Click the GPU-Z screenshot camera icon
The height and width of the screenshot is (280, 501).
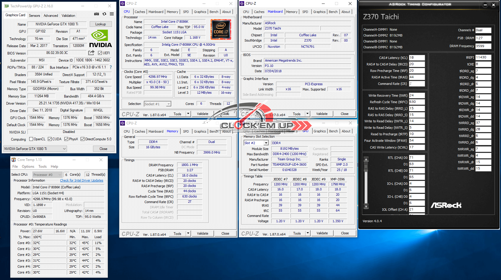tap(97, 14)
